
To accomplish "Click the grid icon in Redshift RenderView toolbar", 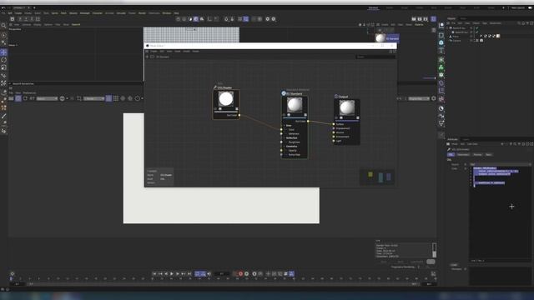I will pyautogui.click(x=116, y=98).
